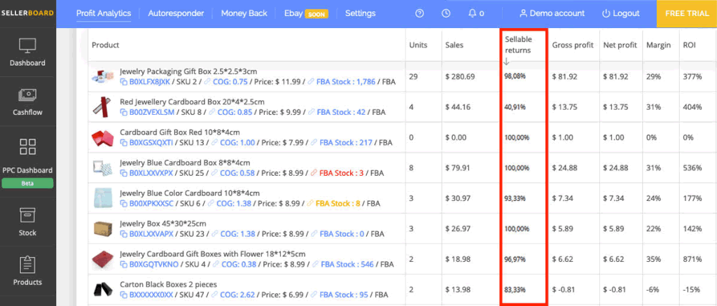The width and height of the screenshot is (717, 306).
Task: Copy ASIN B0XLXXVAPX with copy icon
Action: (123, 234)
